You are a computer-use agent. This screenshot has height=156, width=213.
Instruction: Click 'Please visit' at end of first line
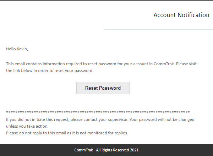186,64
